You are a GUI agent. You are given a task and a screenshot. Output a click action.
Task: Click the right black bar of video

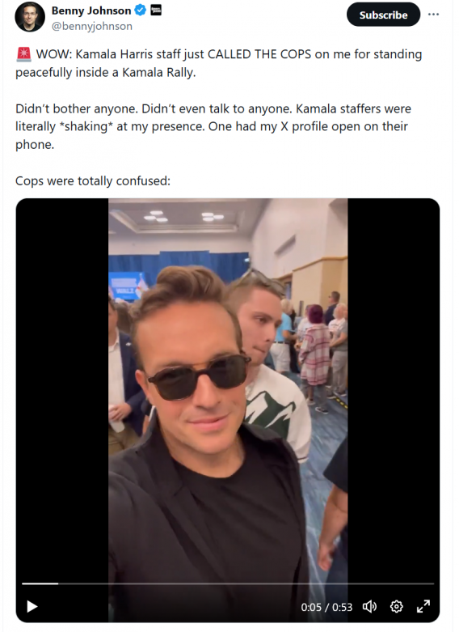[x=394, y=387]
